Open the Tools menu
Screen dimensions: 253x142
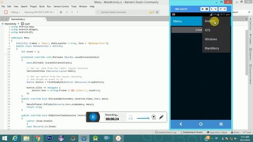coord(74,6)
